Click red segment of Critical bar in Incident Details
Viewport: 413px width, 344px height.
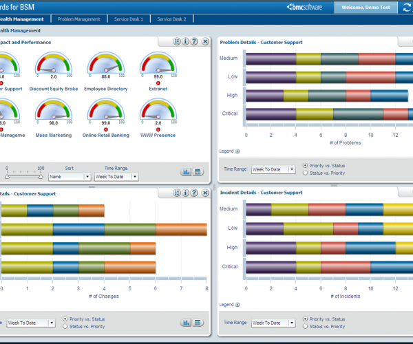coord(346,267)
